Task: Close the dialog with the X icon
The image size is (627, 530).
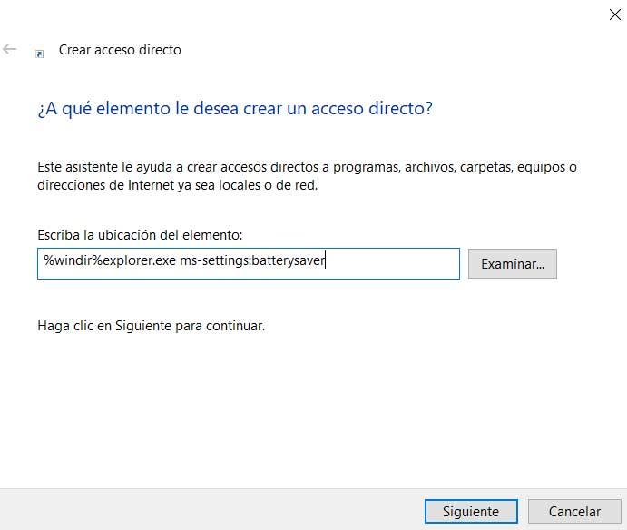Action: point(615,15)
